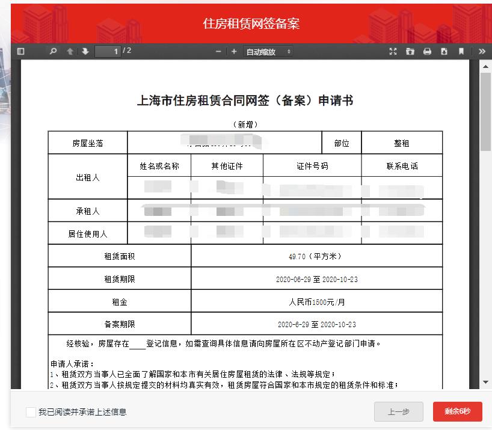Click 2020-06-29 至 2020-10-23 lease period
The image size is (492, 430).
[316, 279]
